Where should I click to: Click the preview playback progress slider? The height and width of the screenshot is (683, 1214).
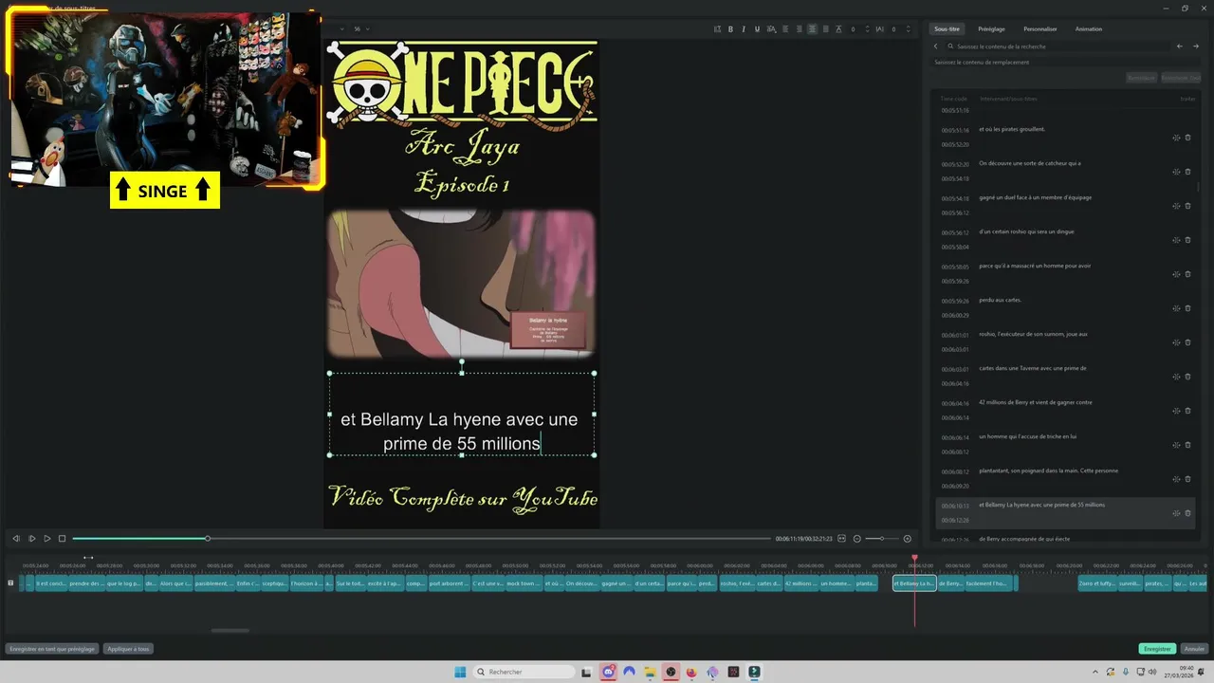click(x=422, y=539)
